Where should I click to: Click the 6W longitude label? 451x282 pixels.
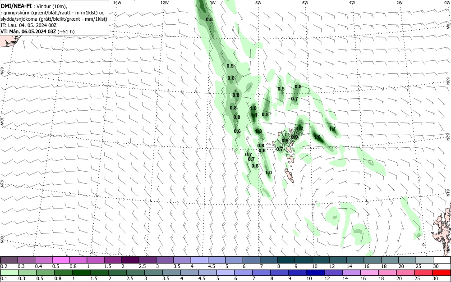click(x=305, y=3)
